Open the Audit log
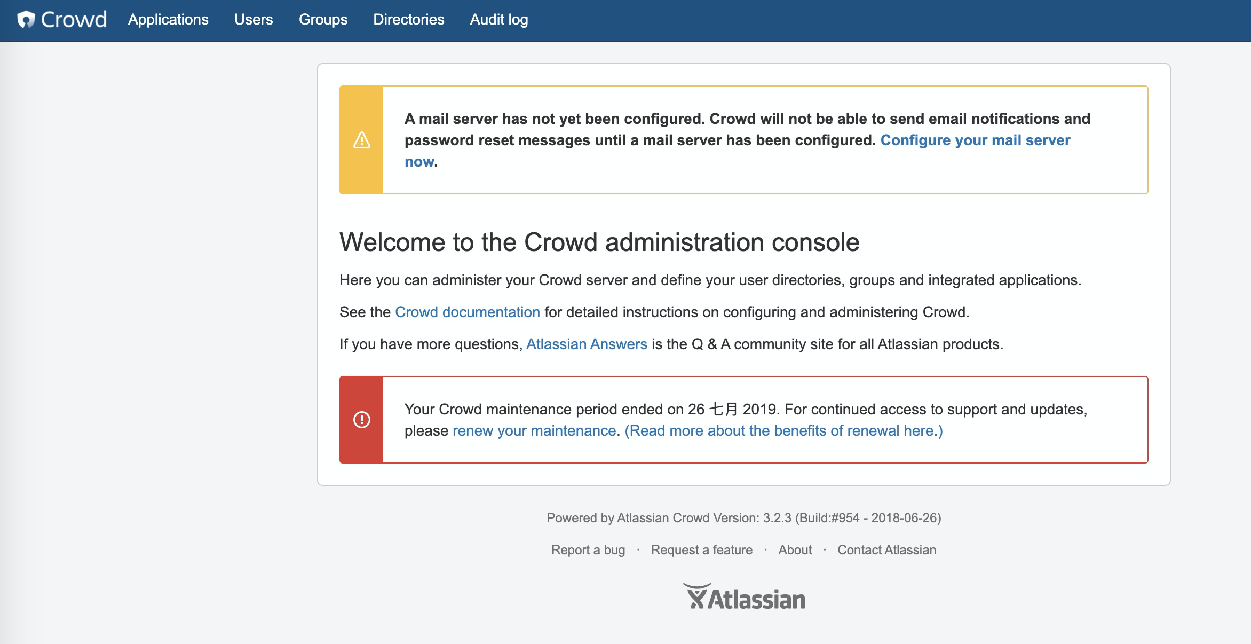Image resolution: width=1251 pixels, height=644 pixels. pos(498,20)
